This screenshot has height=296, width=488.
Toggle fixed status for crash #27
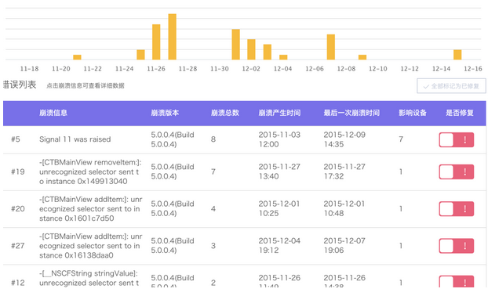click(x=457, y=246)
